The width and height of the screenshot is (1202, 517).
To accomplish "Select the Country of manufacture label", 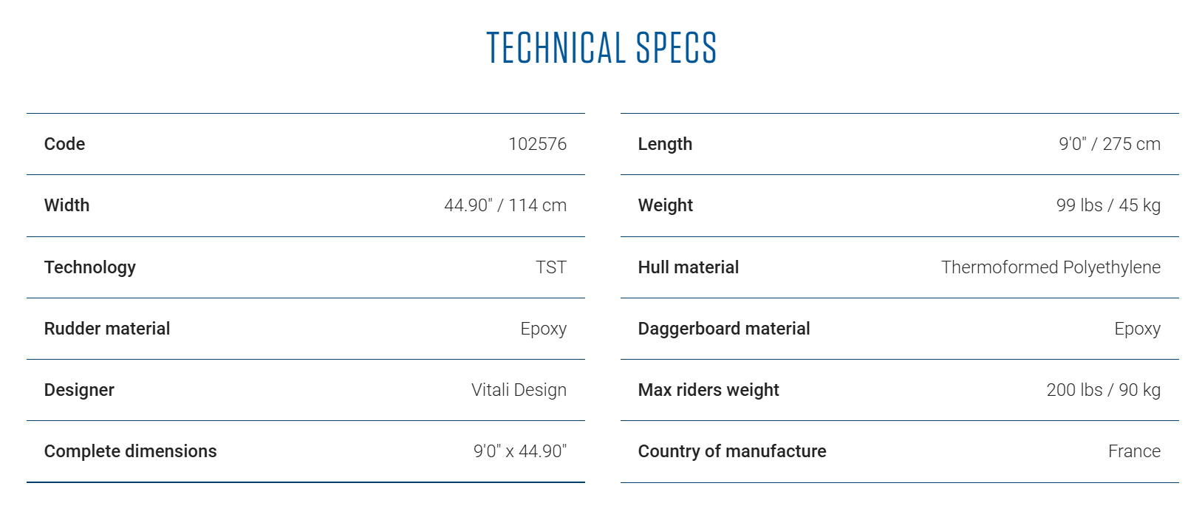I will pos(732,451).
